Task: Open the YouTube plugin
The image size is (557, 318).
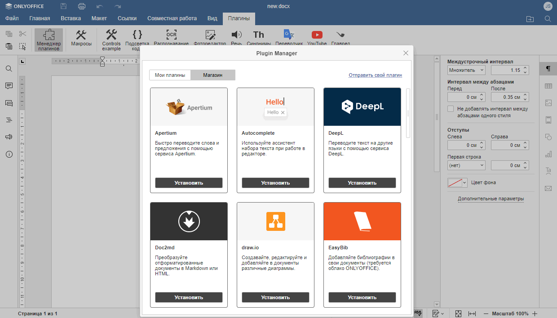Action: (317, 38)
